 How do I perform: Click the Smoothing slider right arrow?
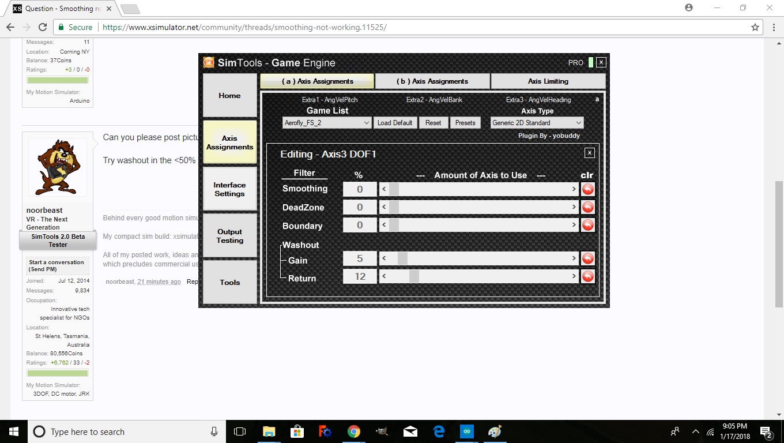(574, 189)
